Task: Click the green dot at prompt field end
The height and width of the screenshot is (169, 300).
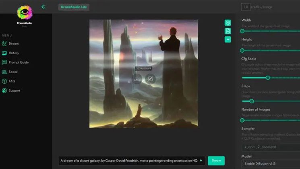Action: 201,161
